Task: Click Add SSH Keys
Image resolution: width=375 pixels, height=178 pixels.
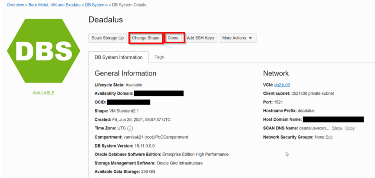Action: [x=200, y=38]
